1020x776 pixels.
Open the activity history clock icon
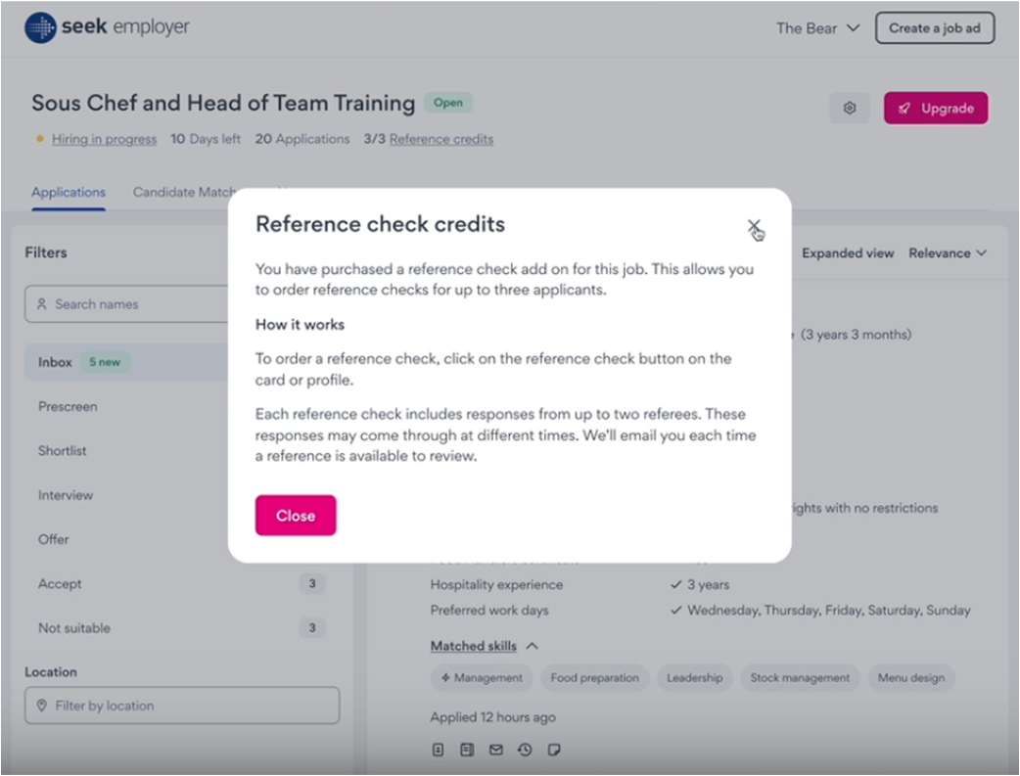[x=526, y=751]
